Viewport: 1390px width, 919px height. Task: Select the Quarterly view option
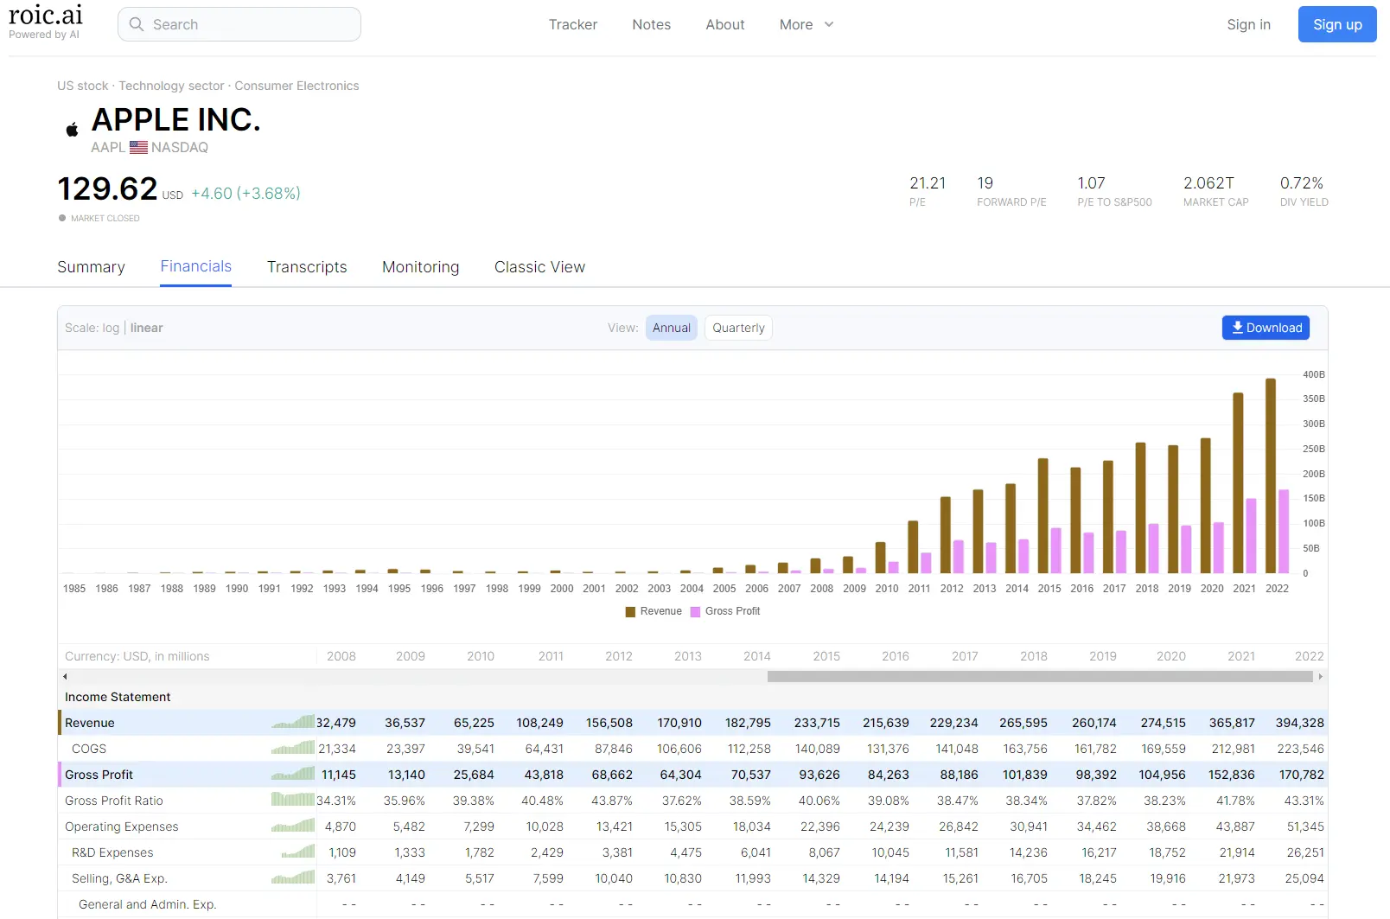pos(738,328)
